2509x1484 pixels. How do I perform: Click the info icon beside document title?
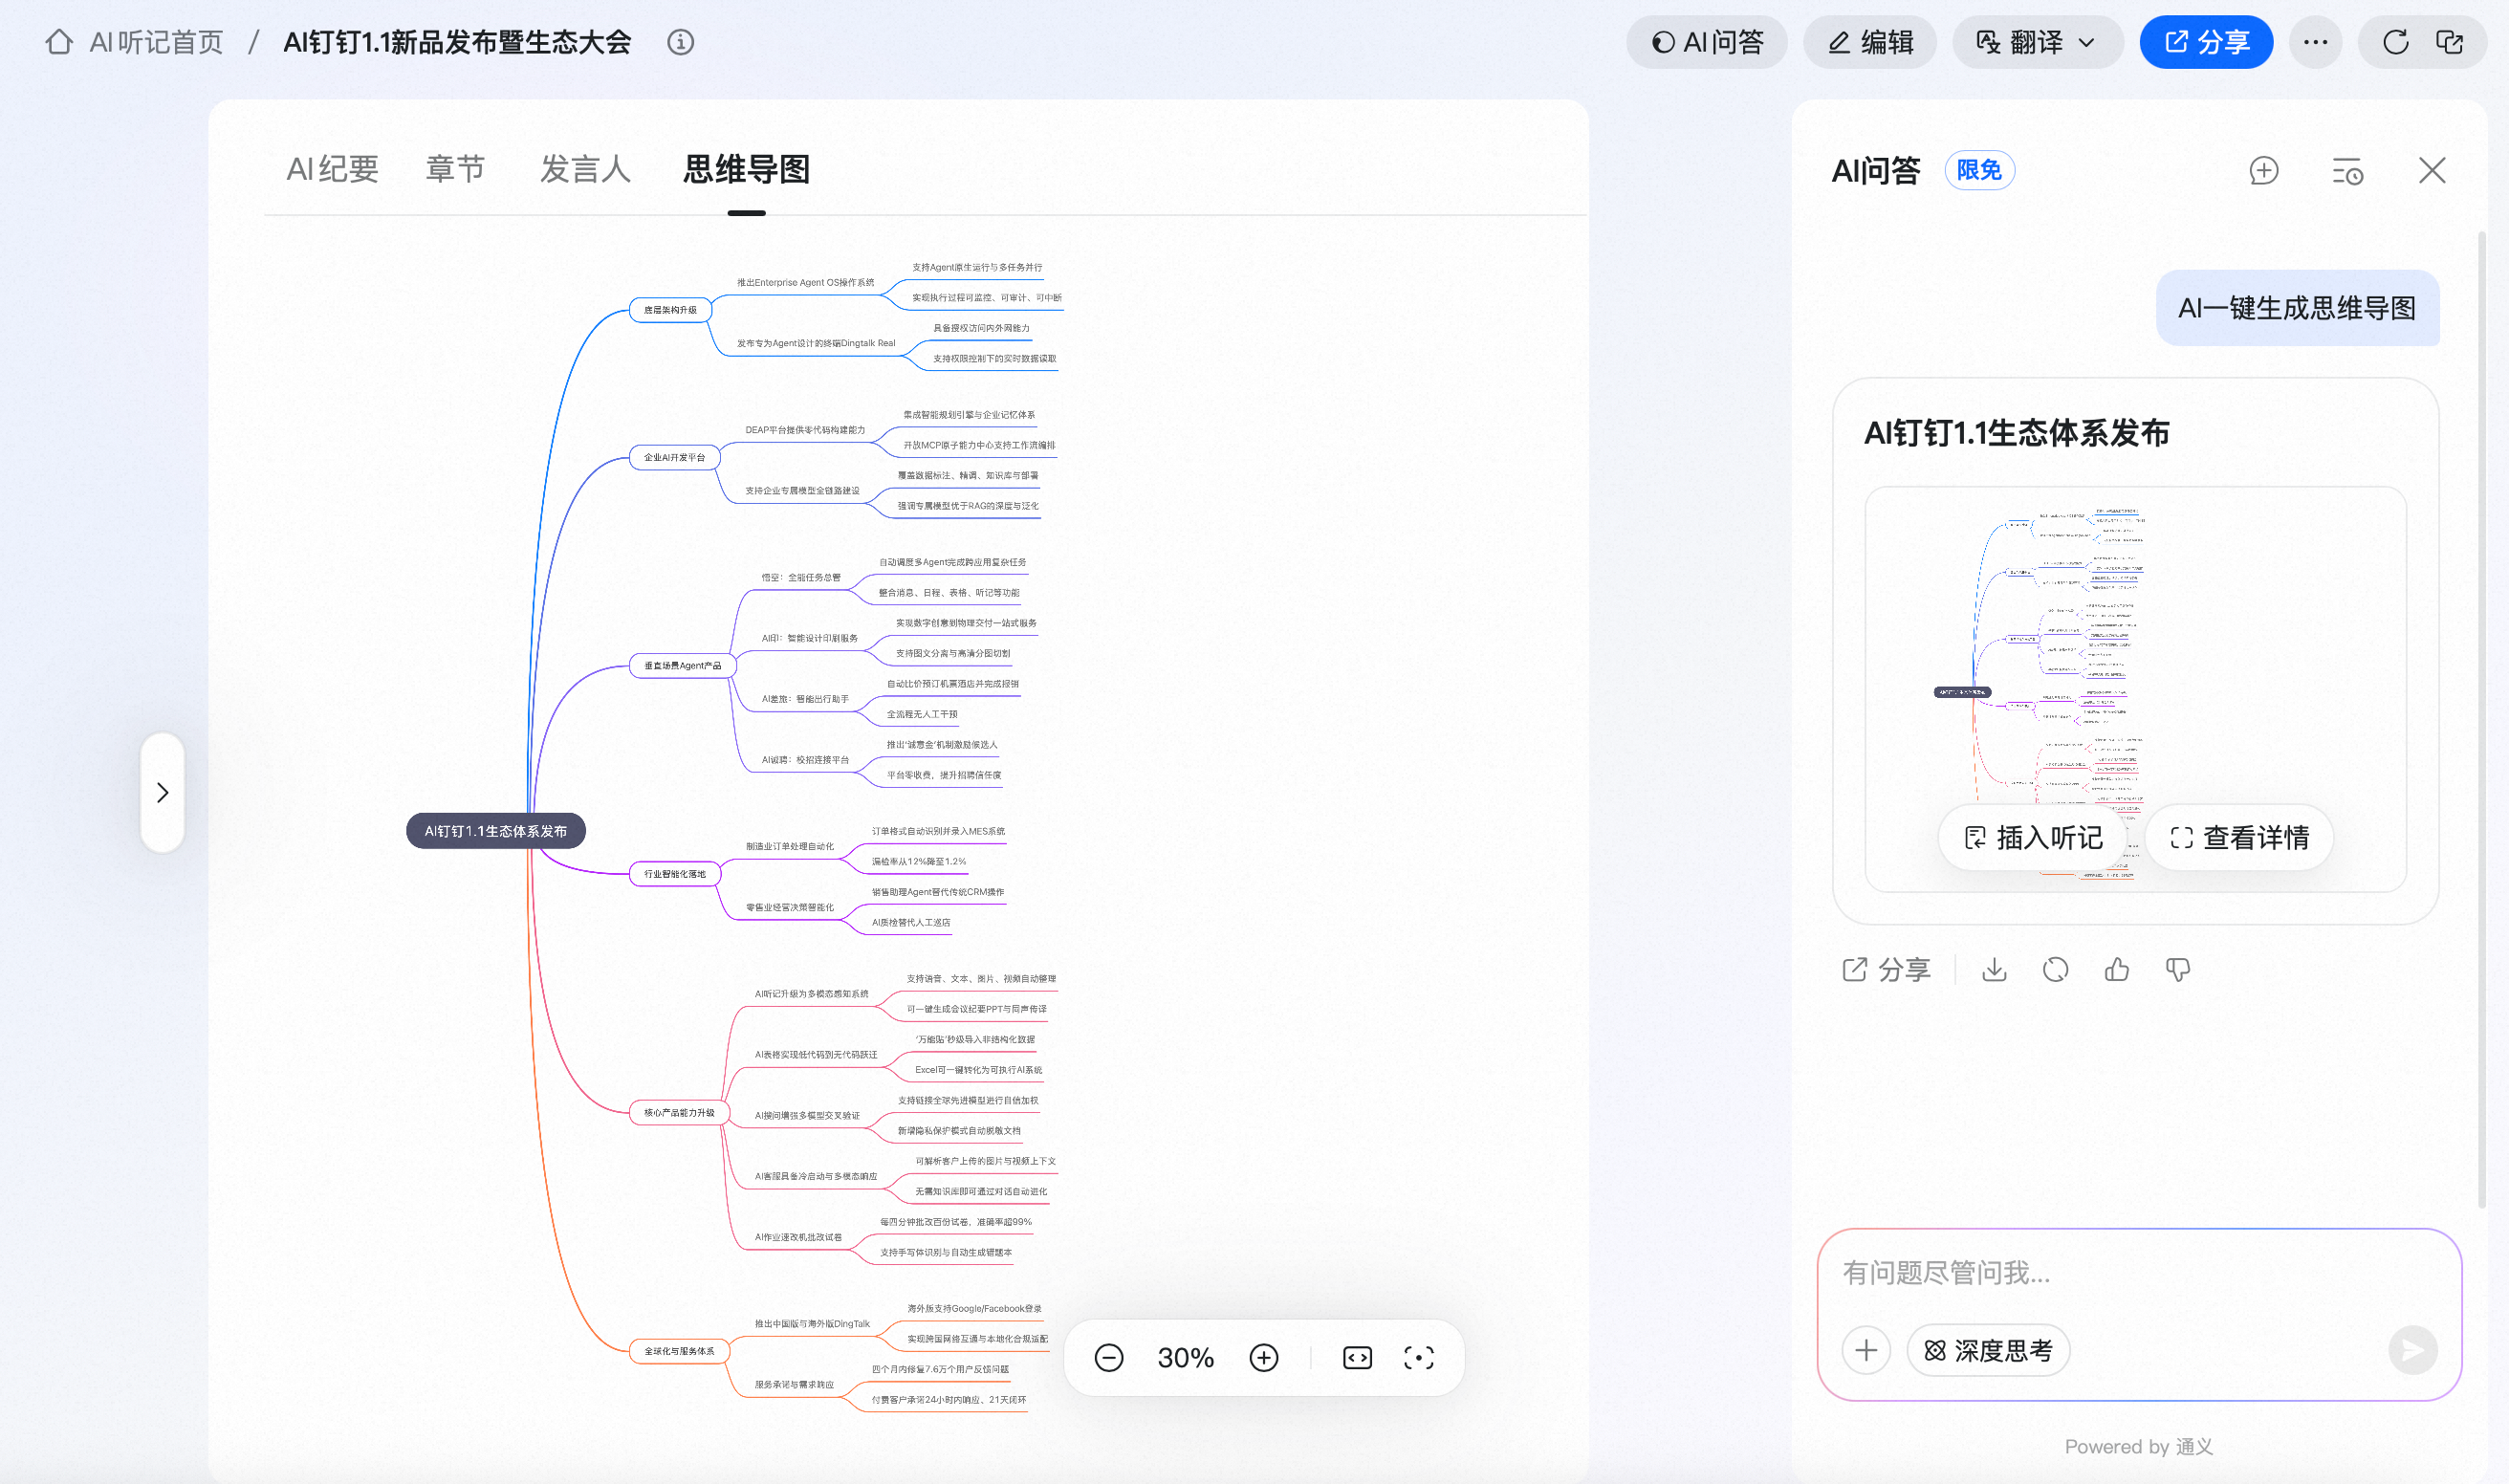[680, 42]
